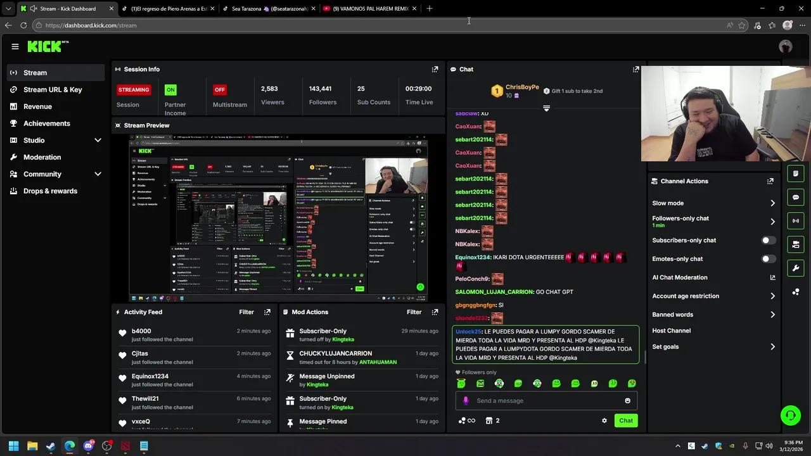Launch Dota 2 from the taskbar
Screen dimensions: 811x456
pos(125,446)
